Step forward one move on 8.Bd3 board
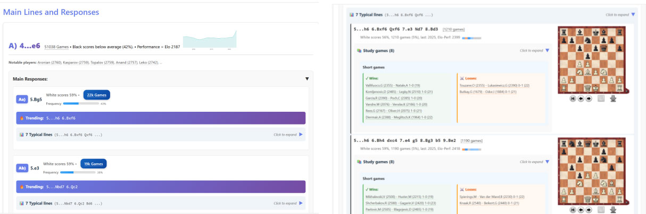Image resolution: width=646 pixels, height=214 pixels. [589, 99]
